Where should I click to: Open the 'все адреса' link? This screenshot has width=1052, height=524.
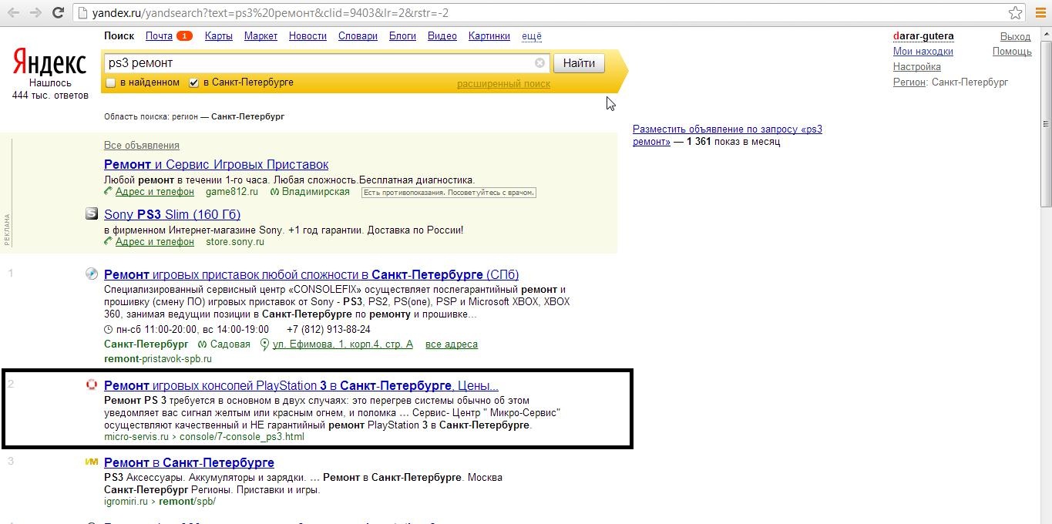coord(452,344)
